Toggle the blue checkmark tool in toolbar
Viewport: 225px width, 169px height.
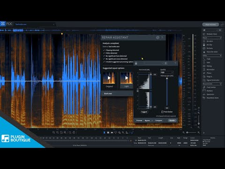point(132,132)
